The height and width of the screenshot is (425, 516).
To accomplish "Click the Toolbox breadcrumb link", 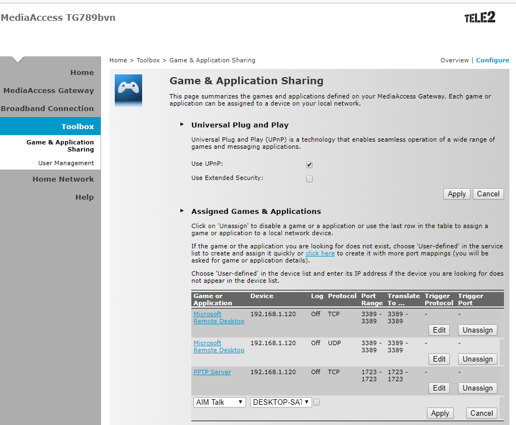I will click(148, 60).
